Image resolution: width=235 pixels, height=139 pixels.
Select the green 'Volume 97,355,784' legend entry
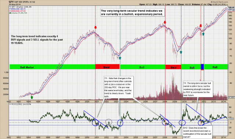[x=18, y=13]
